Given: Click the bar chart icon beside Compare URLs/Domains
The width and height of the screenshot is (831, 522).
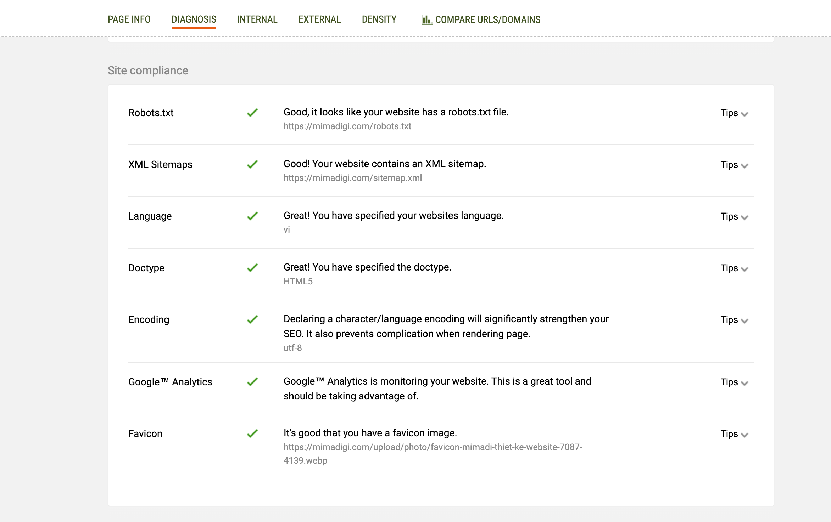Looking at the screenshot, I should pos(426,20).
